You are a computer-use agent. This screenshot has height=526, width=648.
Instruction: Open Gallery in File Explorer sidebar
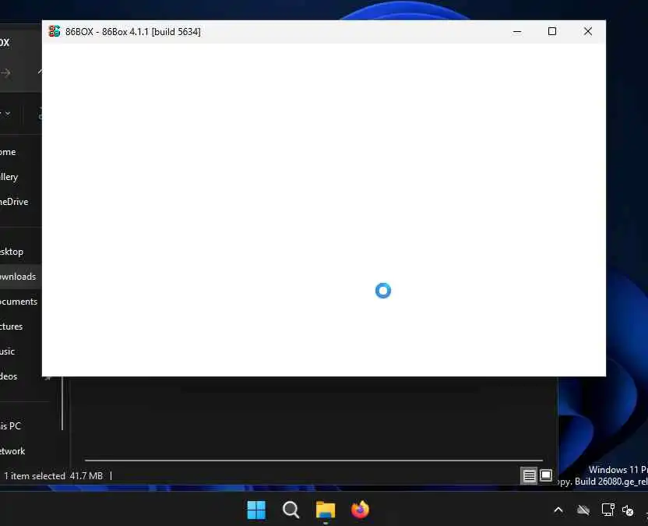[9, 177]
